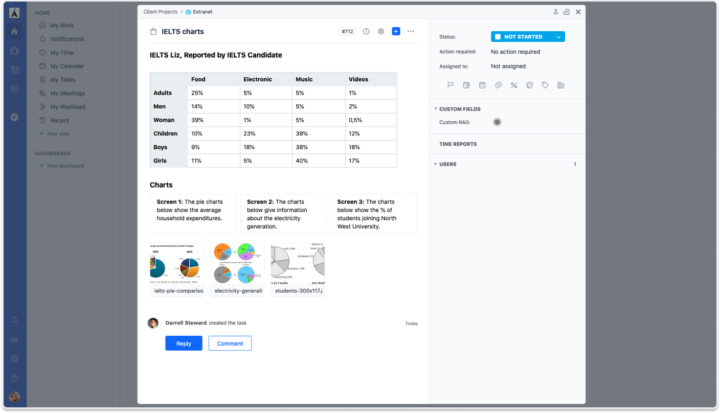Open the people icon in left rail
Screen dimensions: 720x413
click(14, 340)
